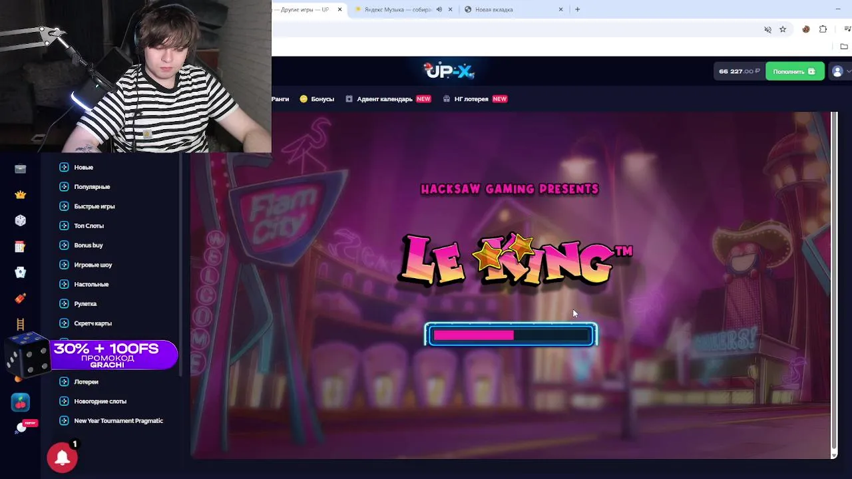
Task: Open the Бонусы menu item
Action: 317,99
